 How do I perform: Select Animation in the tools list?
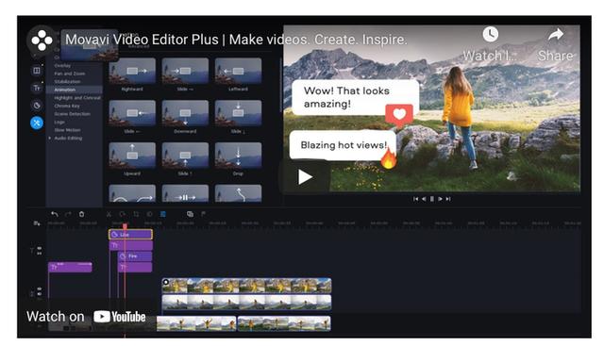click(65, 90)
